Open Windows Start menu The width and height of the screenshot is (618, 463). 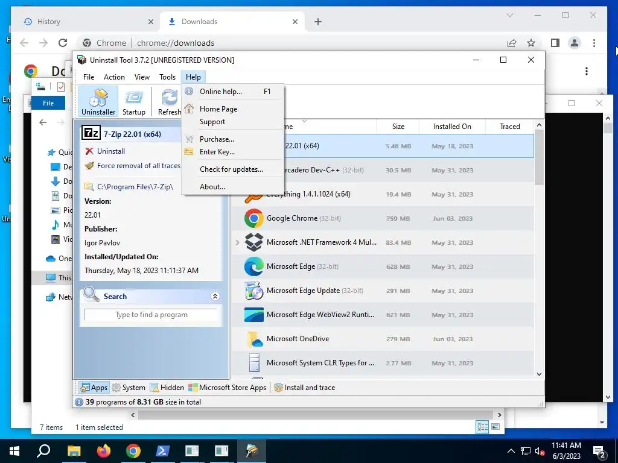click(14, 451)
